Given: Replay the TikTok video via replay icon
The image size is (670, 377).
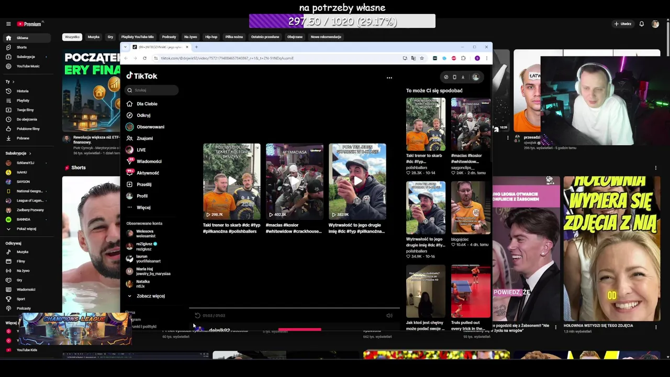Looking at the screenshot, I should [x=197, y=315].
